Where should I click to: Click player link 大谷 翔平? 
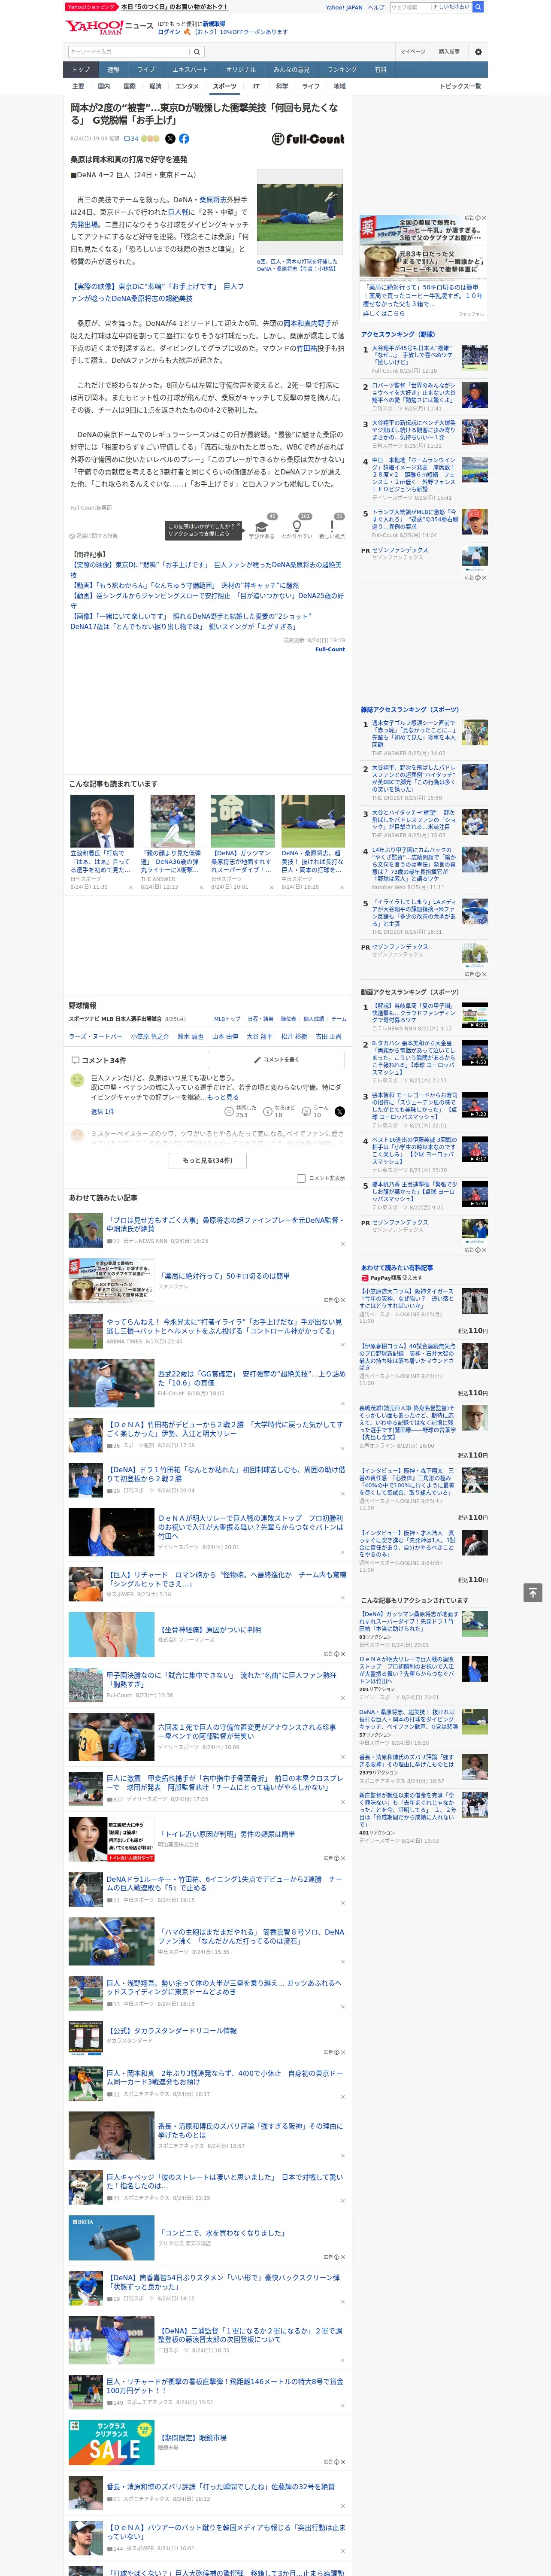(260, 1037)
